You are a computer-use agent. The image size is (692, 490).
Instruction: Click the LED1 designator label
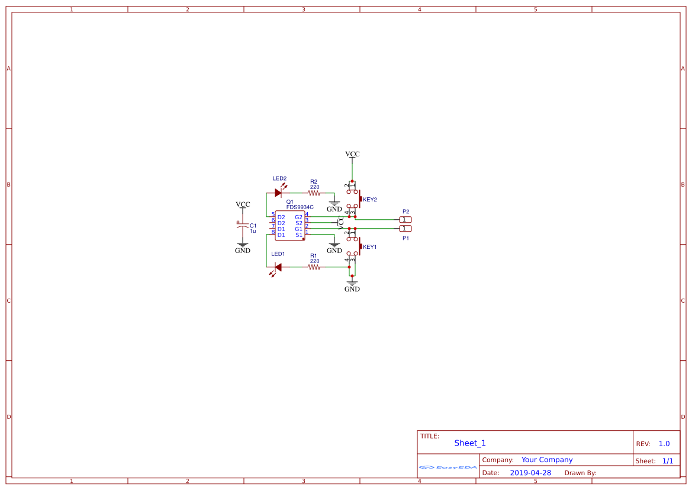coord(278,254)
